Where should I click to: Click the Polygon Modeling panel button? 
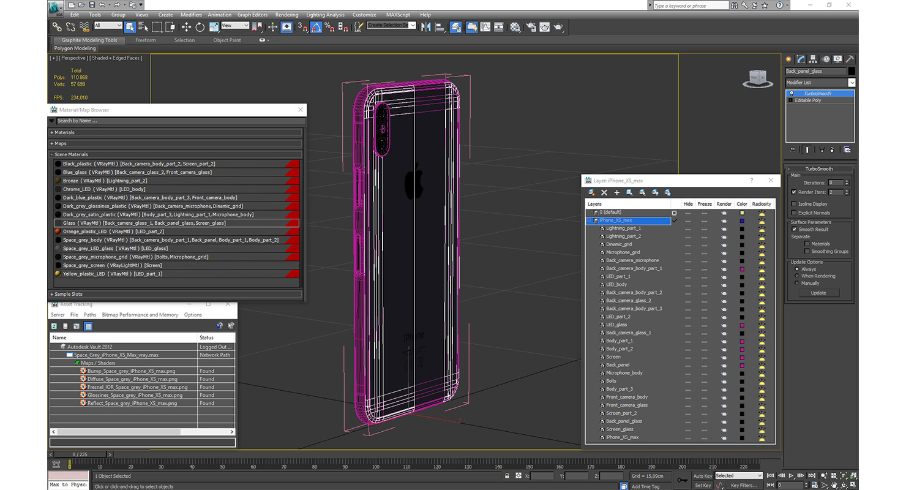click(75, 48)
